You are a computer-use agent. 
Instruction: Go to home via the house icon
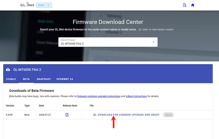point(193,5)
